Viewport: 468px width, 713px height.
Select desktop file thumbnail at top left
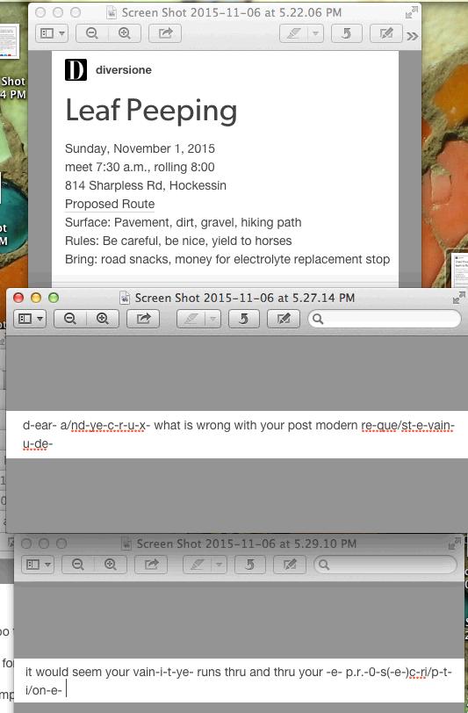9,41
